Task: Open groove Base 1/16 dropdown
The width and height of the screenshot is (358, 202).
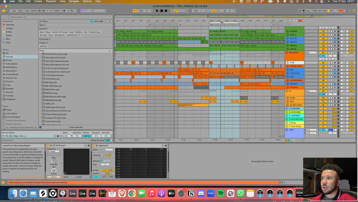Action: coord(67,136)
